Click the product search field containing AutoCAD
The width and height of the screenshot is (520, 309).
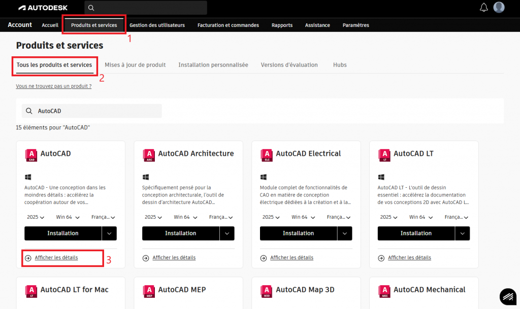pyautogui.click(x=96, y=111)
